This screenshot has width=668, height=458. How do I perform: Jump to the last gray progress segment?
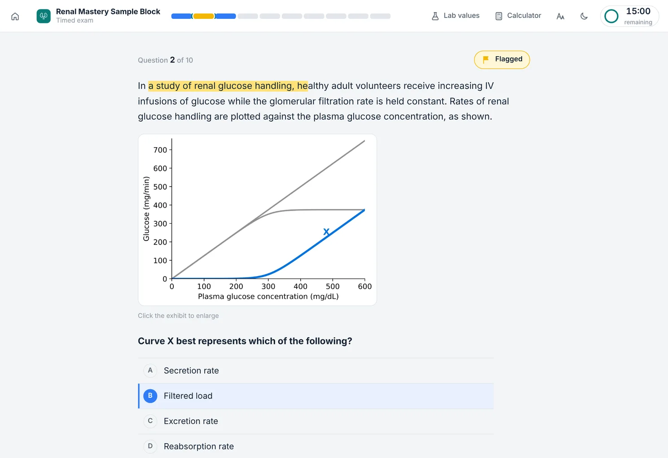[380, 16]
